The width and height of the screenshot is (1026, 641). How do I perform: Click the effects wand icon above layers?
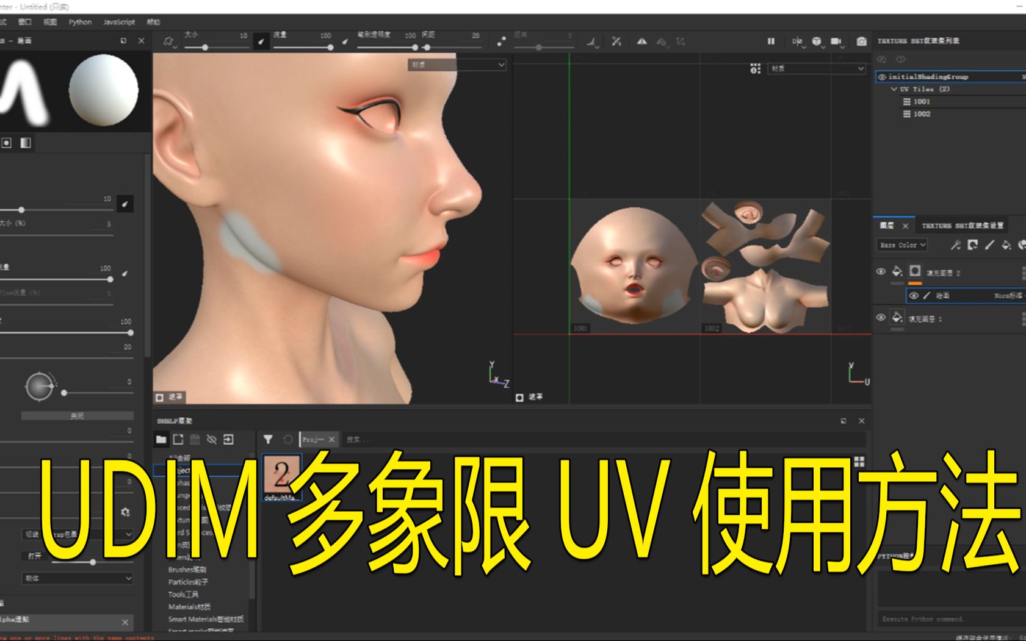956,245
